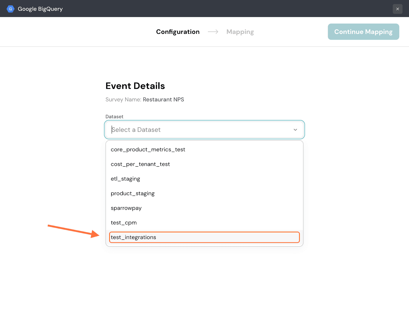Click the orange arrow pointing at test_integrations
409x334 pixels.
[x=74, y=231]
